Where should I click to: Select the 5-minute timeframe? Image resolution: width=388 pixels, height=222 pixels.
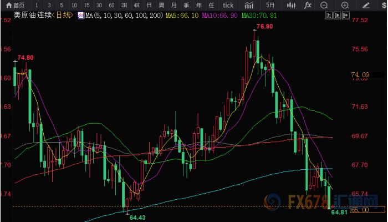[62, 4]
